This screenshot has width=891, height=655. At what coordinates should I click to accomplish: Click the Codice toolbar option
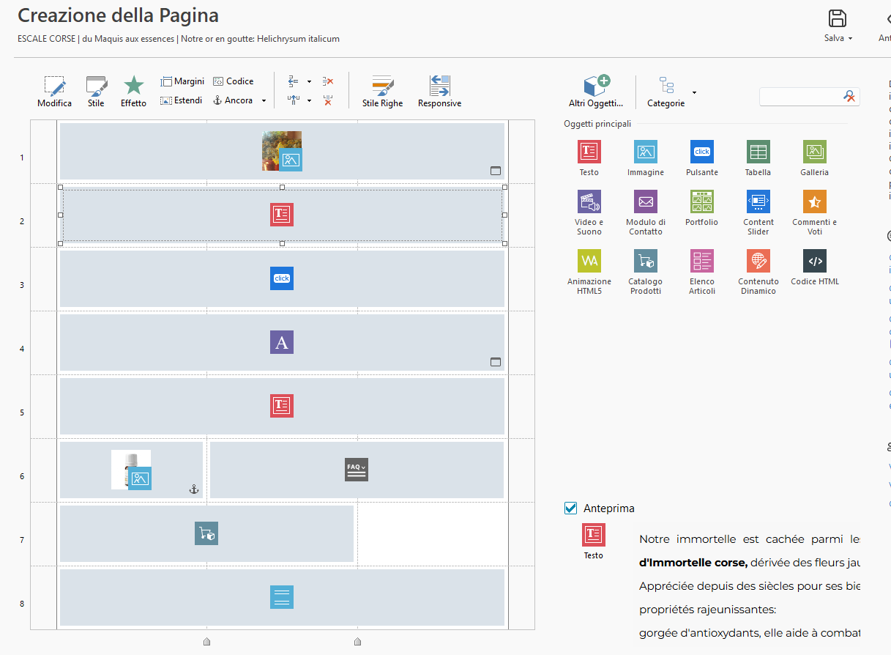pos(234,81)
